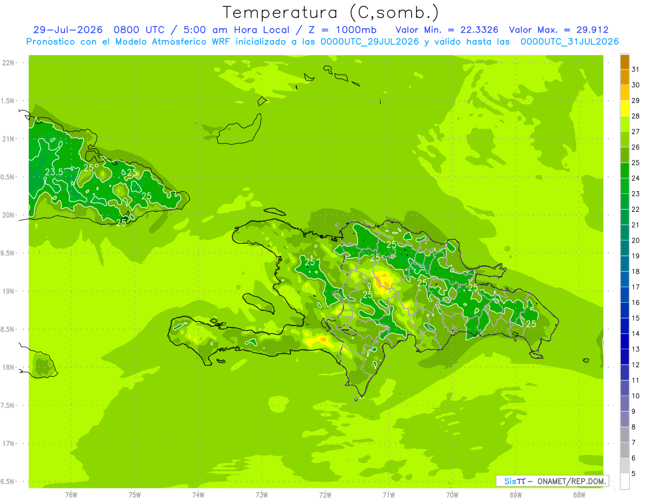This screenshot has width=650, height=502.
Task: Click the '70W' longitude axis label
Action: pos(452,494)
